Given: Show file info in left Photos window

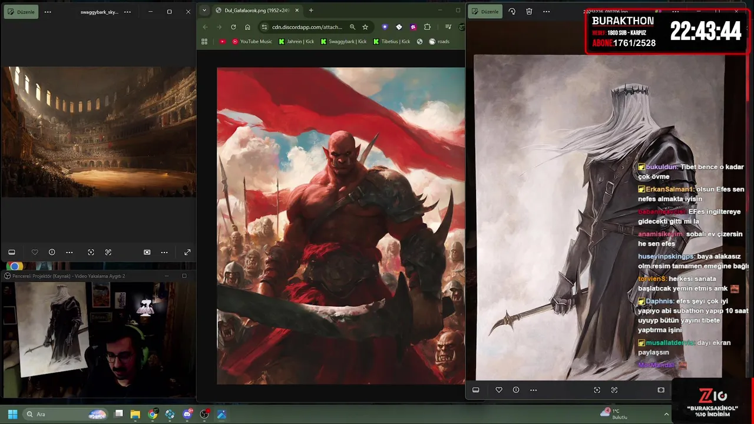Looking at the screenshot, I should point(52,252).
